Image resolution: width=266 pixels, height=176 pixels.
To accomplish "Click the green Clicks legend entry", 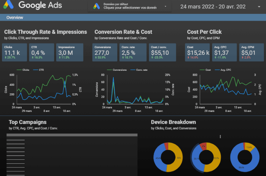I will click(x=23, y=70).
